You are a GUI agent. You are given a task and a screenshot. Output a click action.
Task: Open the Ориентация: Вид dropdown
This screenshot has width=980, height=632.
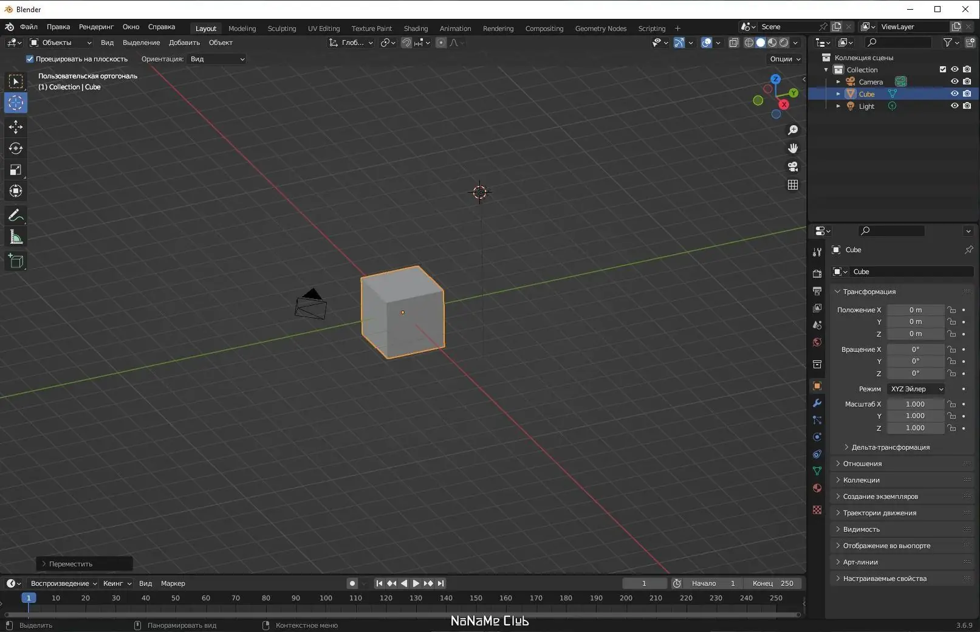coord(217,59)
